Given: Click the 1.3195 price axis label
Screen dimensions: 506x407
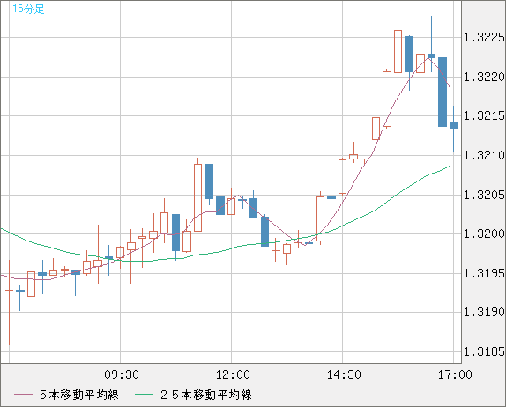Looking at the screenshot, I should [484, 273].
